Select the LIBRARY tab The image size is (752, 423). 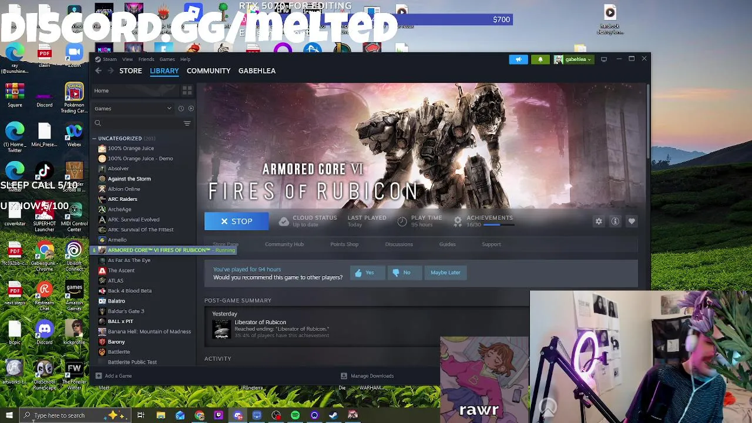[x=164, y=70]
